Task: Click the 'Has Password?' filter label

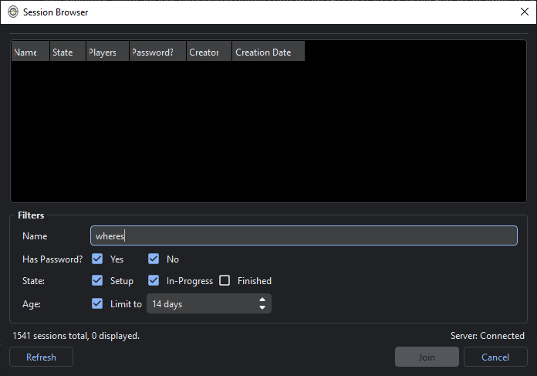Action: [x=52, y=259]
